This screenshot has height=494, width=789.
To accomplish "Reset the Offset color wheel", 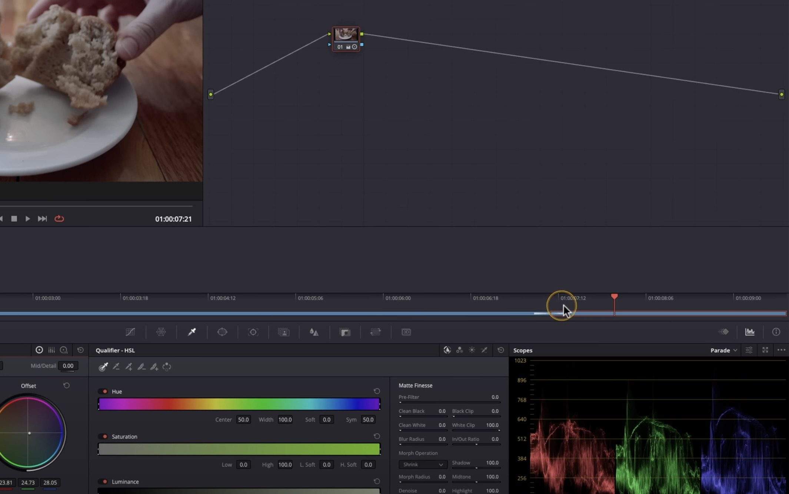I will pyautogui.click(x=66, y=385).
